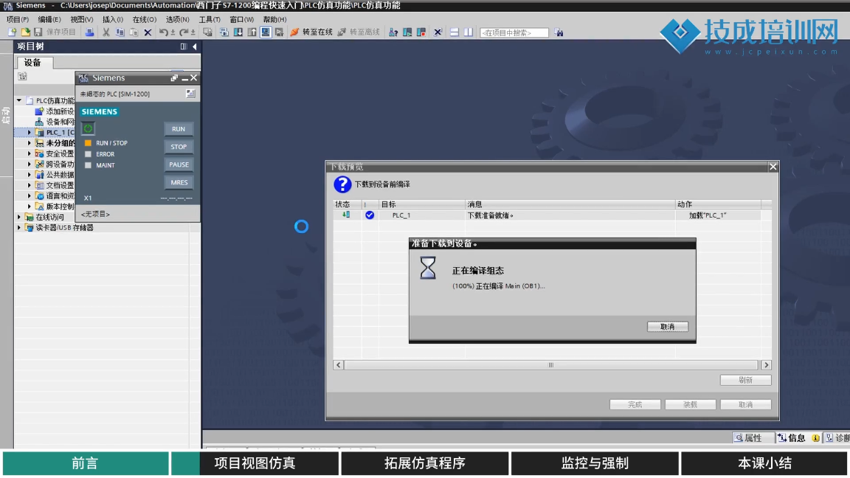Click Go offline (转至离线) button

pos(359,32)
